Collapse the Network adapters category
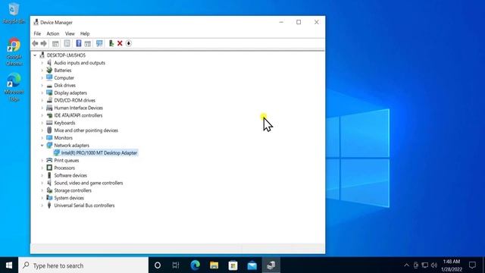485x273 pixels. coord(42,146)
